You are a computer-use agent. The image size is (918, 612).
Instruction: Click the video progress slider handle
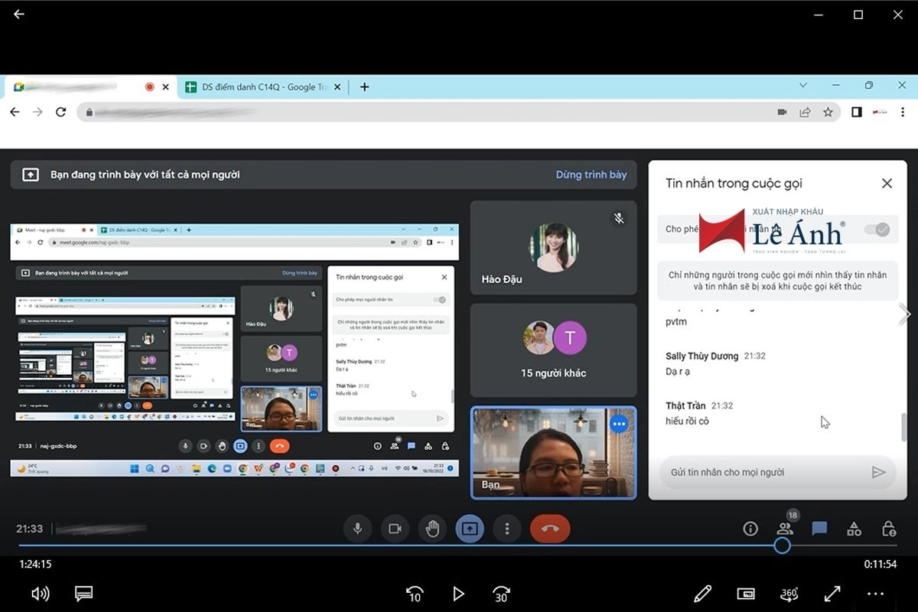click(781, 545)
